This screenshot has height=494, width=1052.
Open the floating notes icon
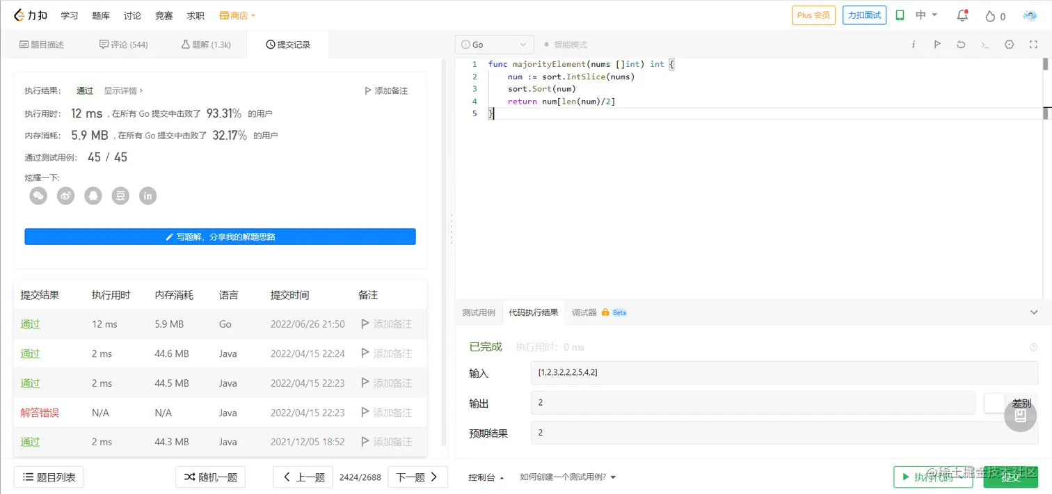tap(1021, 415)
